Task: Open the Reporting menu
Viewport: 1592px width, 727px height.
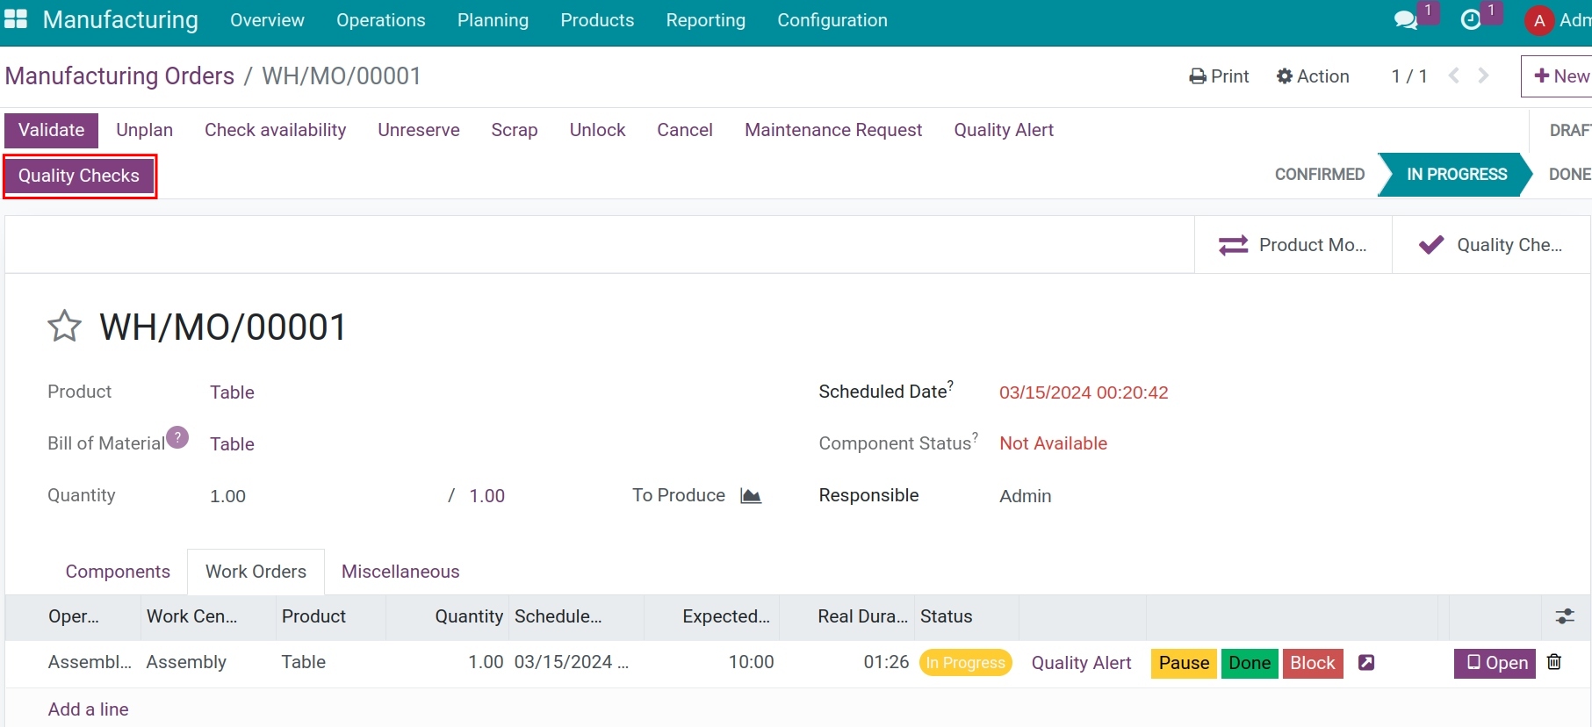Action: pyautogui.click(x=705, y=20)
